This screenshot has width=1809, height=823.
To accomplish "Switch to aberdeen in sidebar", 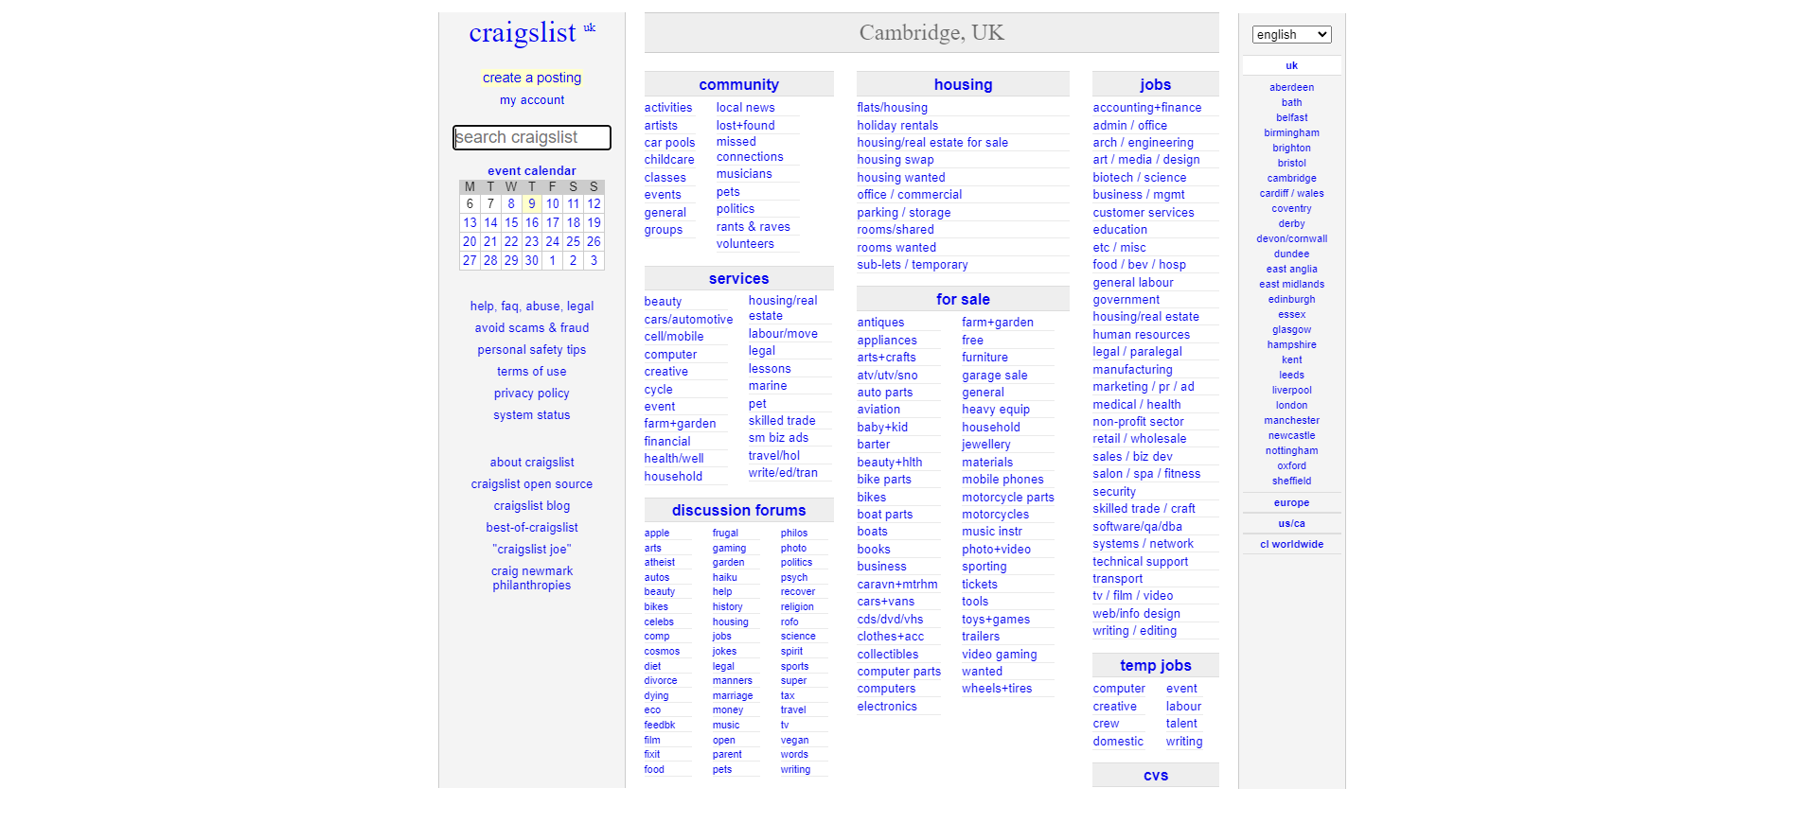I will tap(1291, 88).
